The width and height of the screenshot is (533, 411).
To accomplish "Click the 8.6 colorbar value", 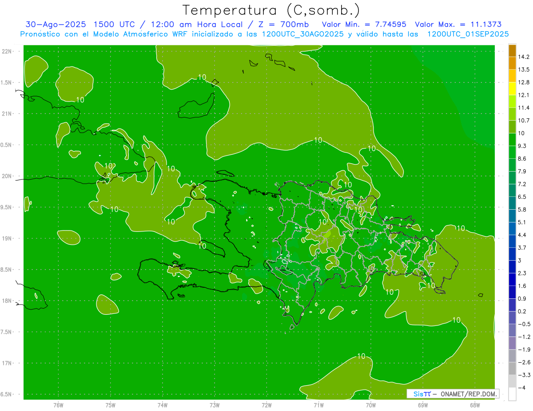I will (522, 159).
